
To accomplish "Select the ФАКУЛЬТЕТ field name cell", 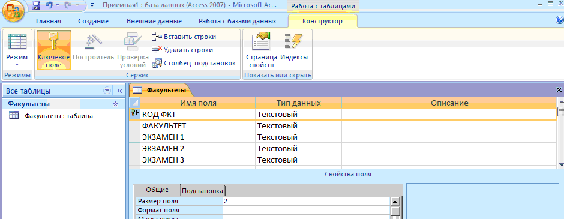I will pyautogui.click(x=197, y=126).
